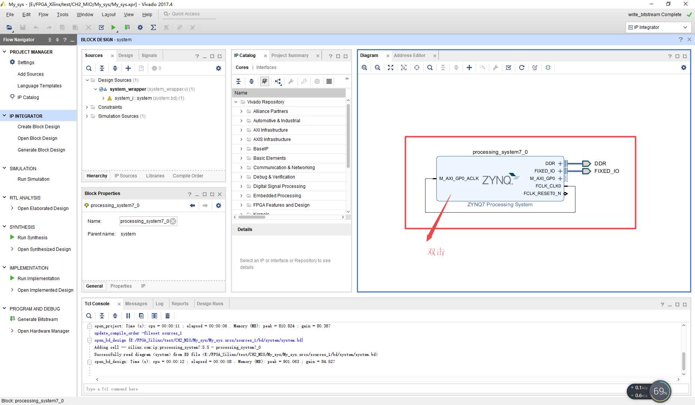Pause the Tcl Console output
Image resolution: width=695 pixels, height=405 pixels.
tap(128, 316)
